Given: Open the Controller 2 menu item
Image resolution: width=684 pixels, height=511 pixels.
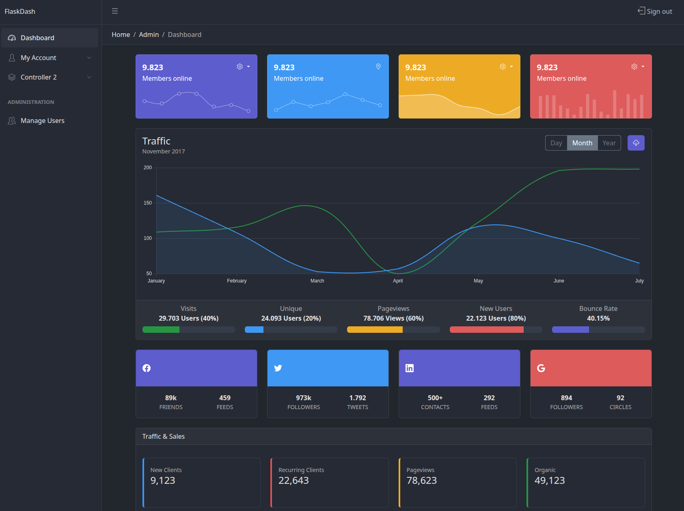Looking at the screenshot, I should pyautogui.click(x=50, y=77).
